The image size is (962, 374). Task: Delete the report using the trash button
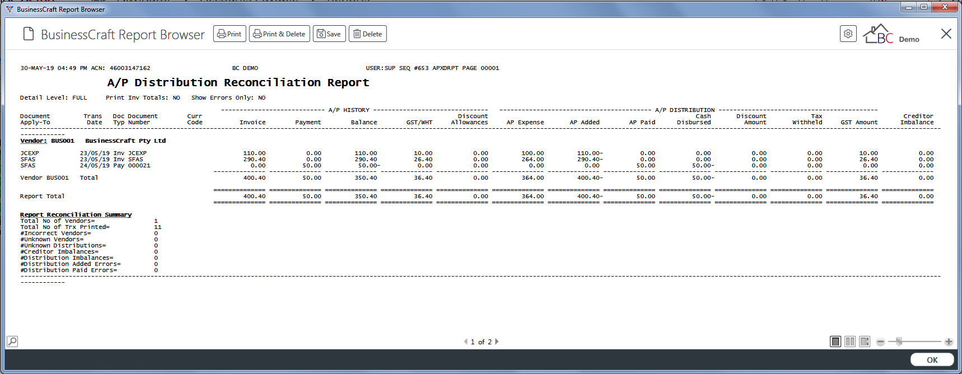pos(368,34)
